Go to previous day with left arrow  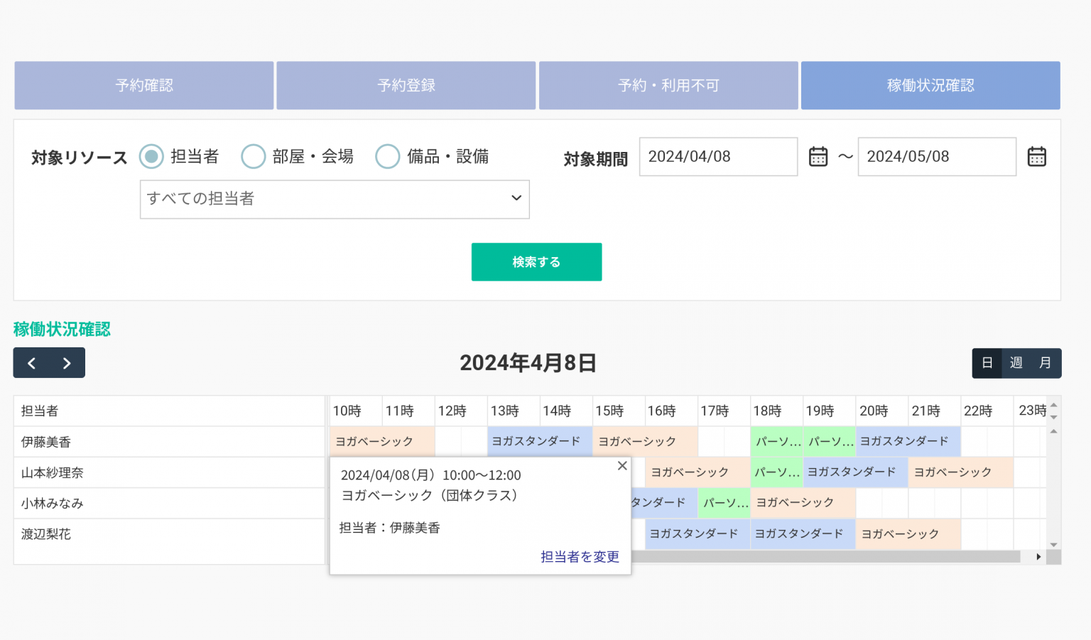pyautogui.click(x=31, y=363)
